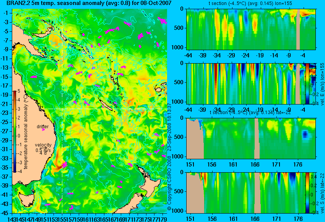Click the vertical dashed lon=155 section line
Viewport: 325px width, 222px height.
pos(62,111)
